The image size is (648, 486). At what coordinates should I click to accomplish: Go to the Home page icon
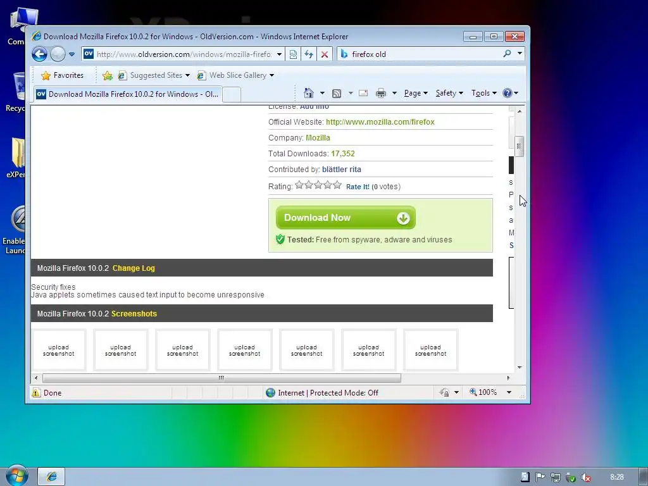point(309,93)
